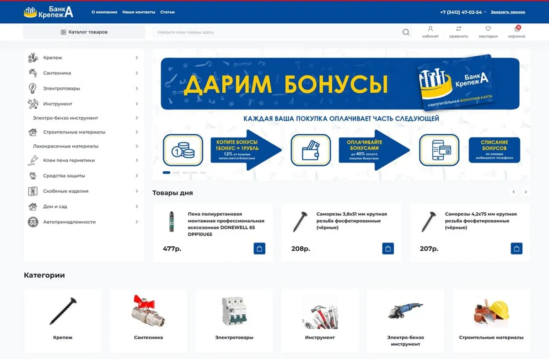Image resolution: width=549 pixels, height=359 pixels.
Task: Open the Каталог товаров button
Action: [84, 32]
